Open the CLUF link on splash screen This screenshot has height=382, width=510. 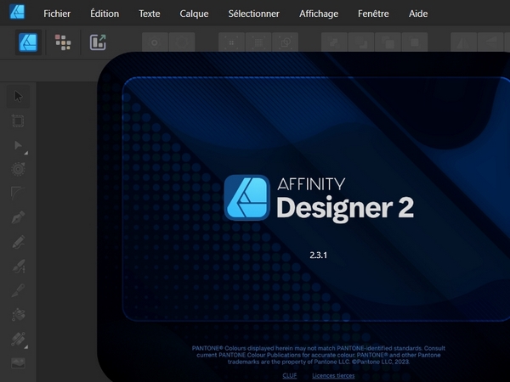tap(290, 375)
